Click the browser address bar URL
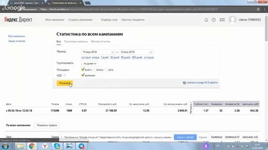Image resolution: width=268 pixels, height=150 pixels. click(x=129, y=9)
